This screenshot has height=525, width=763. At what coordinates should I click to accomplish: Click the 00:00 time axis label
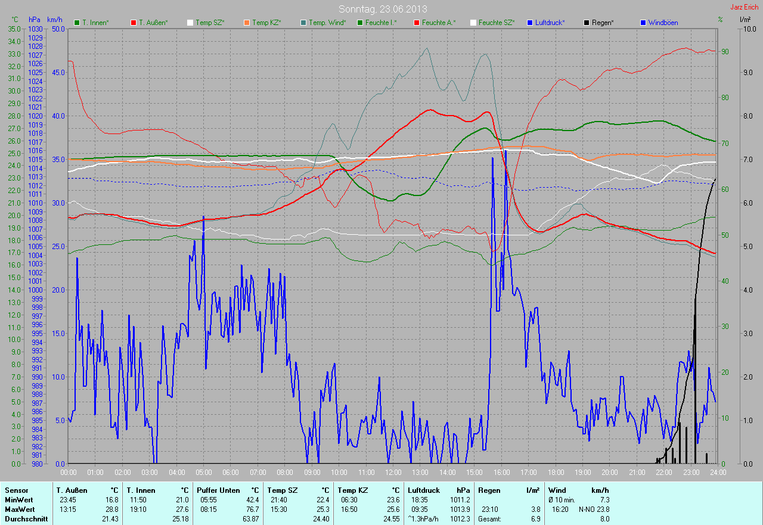(x=69, y=472)
